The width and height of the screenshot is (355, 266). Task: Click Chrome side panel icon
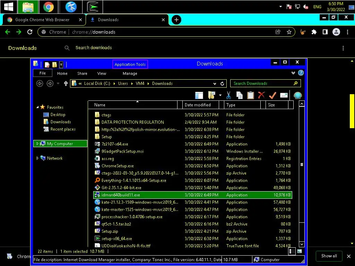(x=325, y=32)
